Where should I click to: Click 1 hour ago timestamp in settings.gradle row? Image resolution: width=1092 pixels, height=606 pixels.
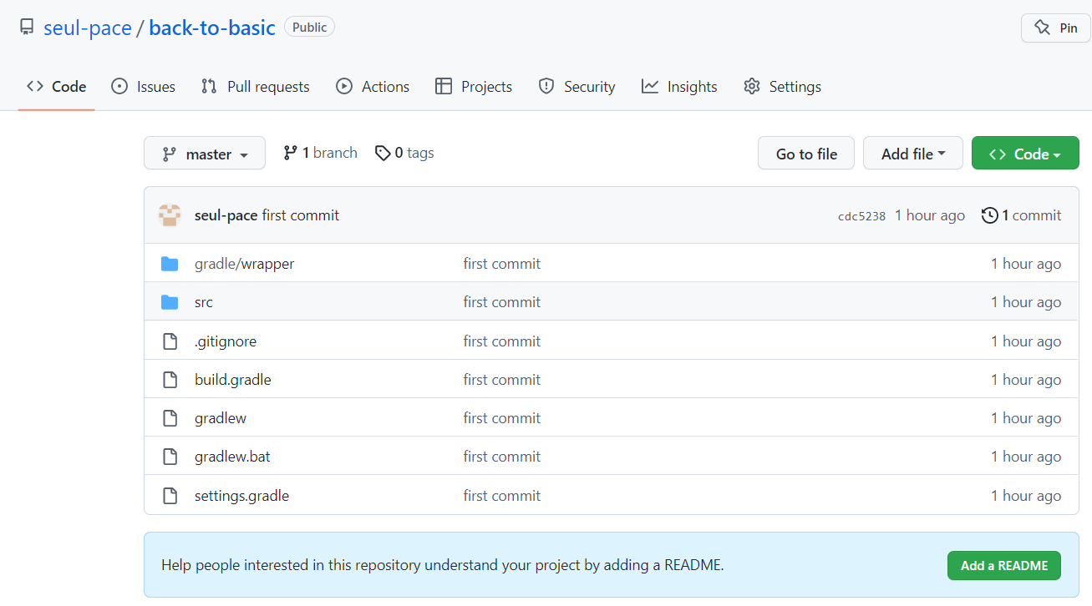tap(1026, 496)
